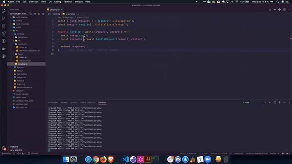This screenshot has width=292, height=164.
Task: Open the Debug menu
Action: coord(57,2)
